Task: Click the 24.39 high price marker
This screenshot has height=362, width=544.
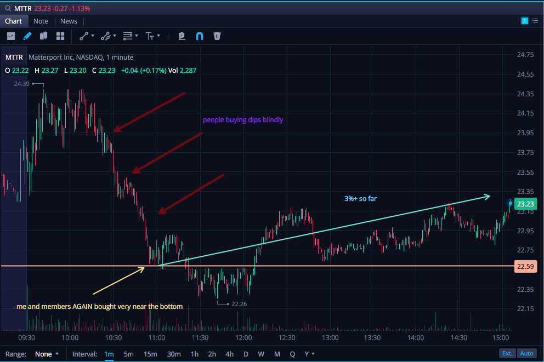Action: tap(21, 84)
